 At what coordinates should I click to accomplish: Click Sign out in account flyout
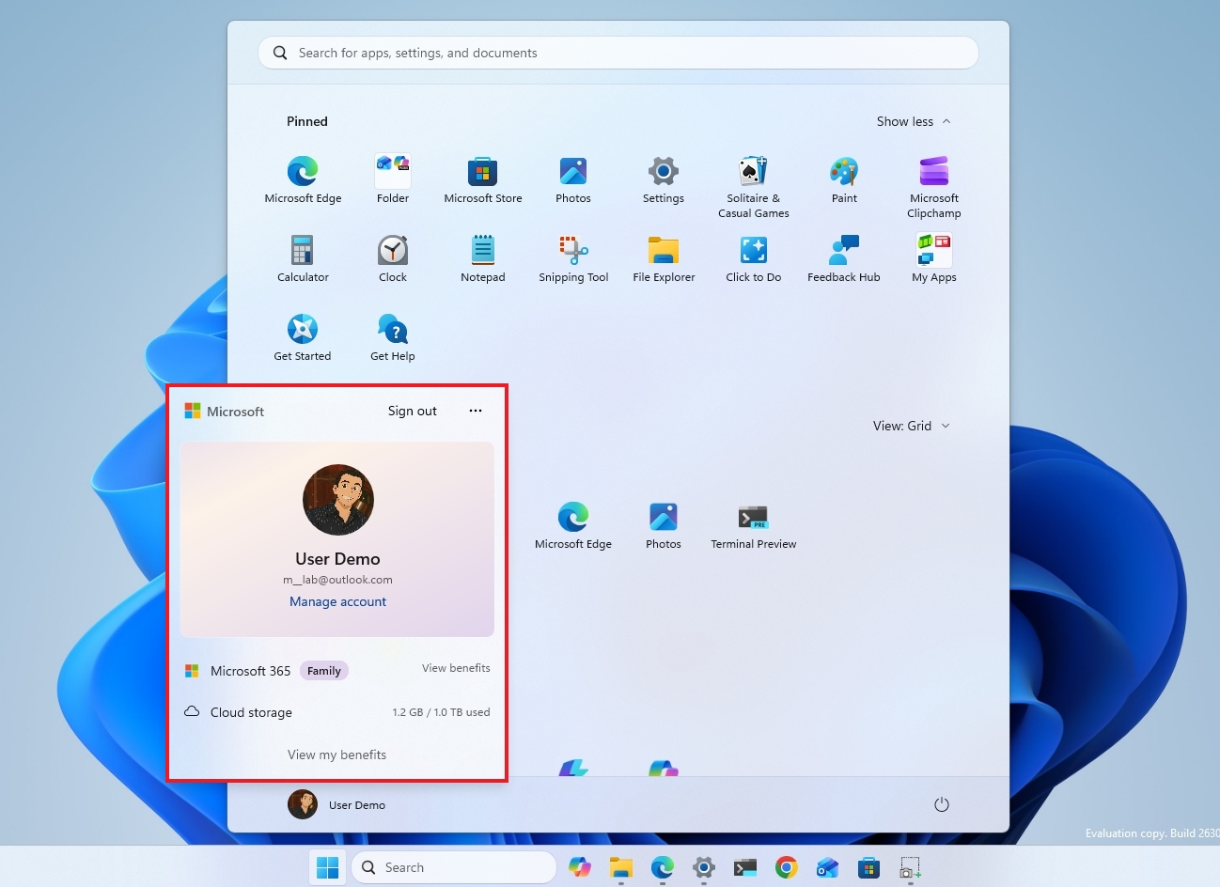pos(413,411)
